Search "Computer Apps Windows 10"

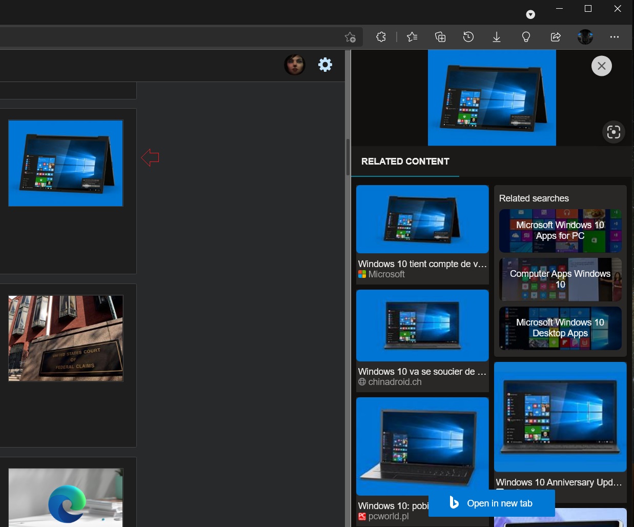560,279
